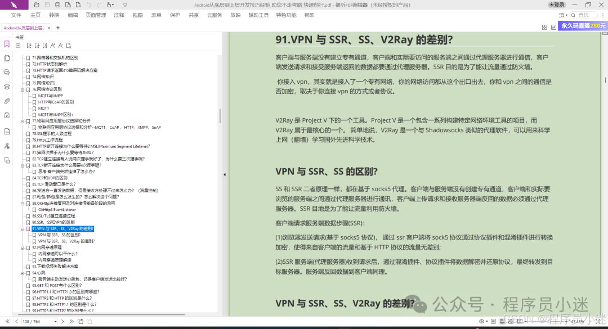This screenshot has height=329, width=608.
Task: Click the Open file icon in quick toolbar
Action: (x=37, y=5)
